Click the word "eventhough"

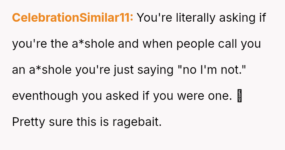pos(45,96)
